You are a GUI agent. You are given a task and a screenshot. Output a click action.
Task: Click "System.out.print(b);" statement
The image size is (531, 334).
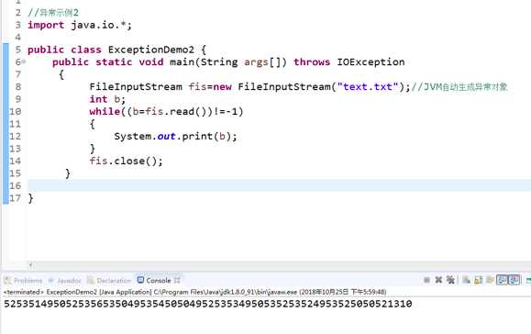coord(175,136)
